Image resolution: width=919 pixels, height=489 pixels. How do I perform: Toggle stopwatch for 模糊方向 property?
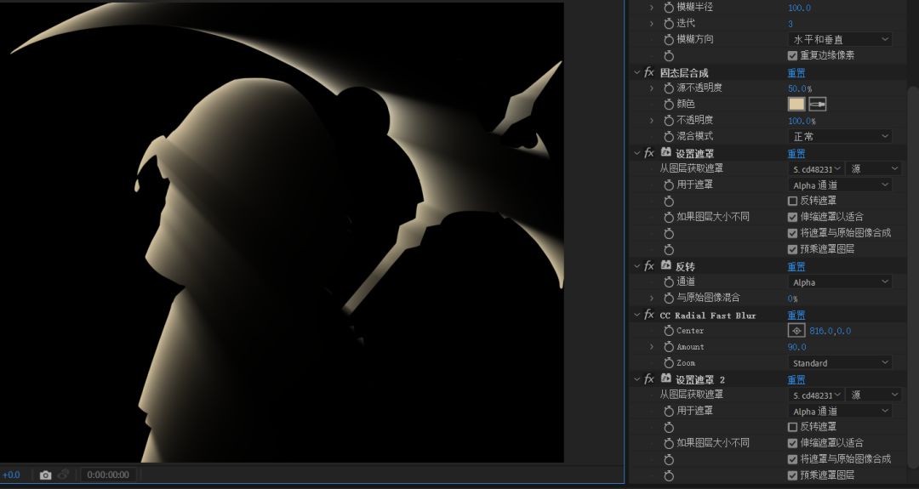[x=669, y=39]
